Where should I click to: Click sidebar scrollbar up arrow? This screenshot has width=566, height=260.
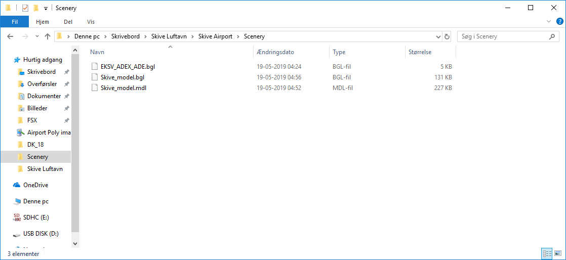click(75, 50)
